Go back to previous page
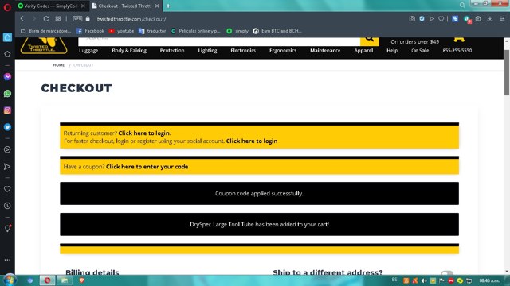 click(x=22, y=19)
